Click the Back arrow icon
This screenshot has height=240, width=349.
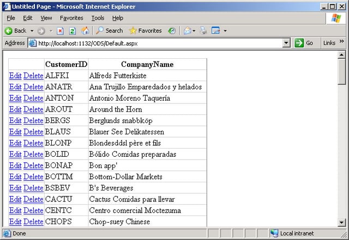click(x=9, y=30)
